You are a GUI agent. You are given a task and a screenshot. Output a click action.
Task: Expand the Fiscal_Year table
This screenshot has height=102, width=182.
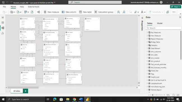[147, 71]
